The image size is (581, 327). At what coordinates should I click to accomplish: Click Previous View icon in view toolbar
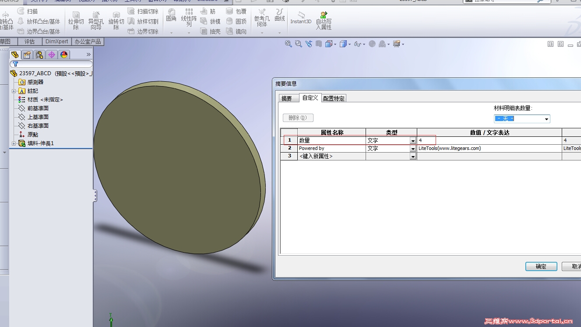[309, 44]
